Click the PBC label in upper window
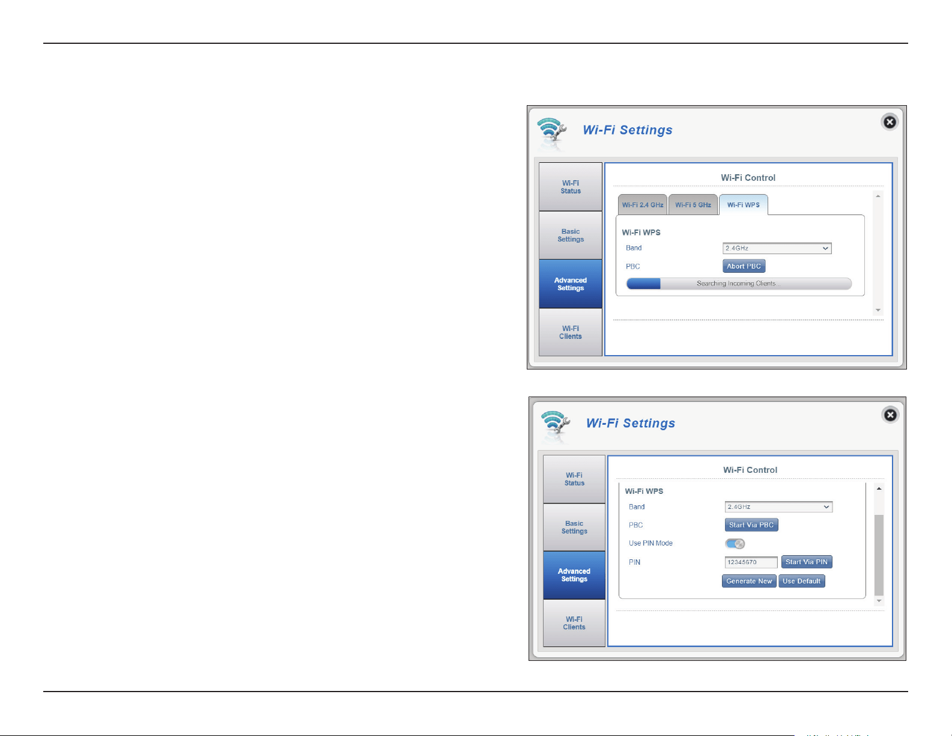Viewport: 952px width, 736px height. 633,266
